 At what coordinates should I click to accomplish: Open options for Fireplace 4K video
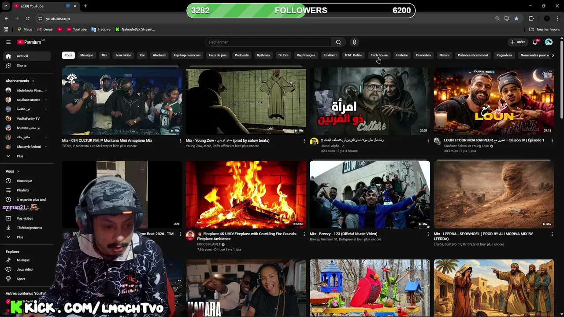tap(304, 234)
